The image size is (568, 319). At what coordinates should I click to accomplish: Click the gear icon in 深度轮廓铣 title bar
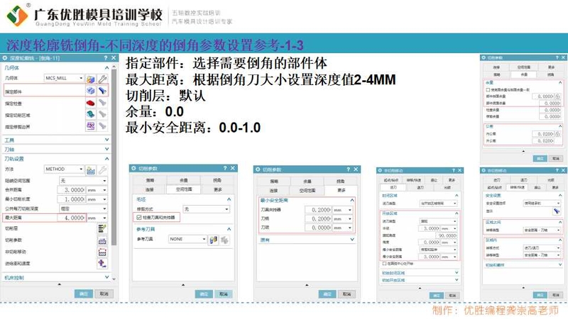click(x=5, y=58)
